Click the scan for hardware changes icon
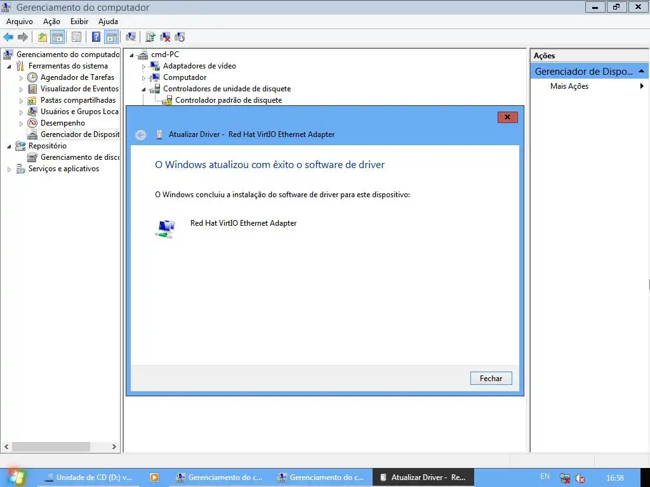The width and height of the screenshot is (650, 487). pyautogui.click(x=131, y=37)
